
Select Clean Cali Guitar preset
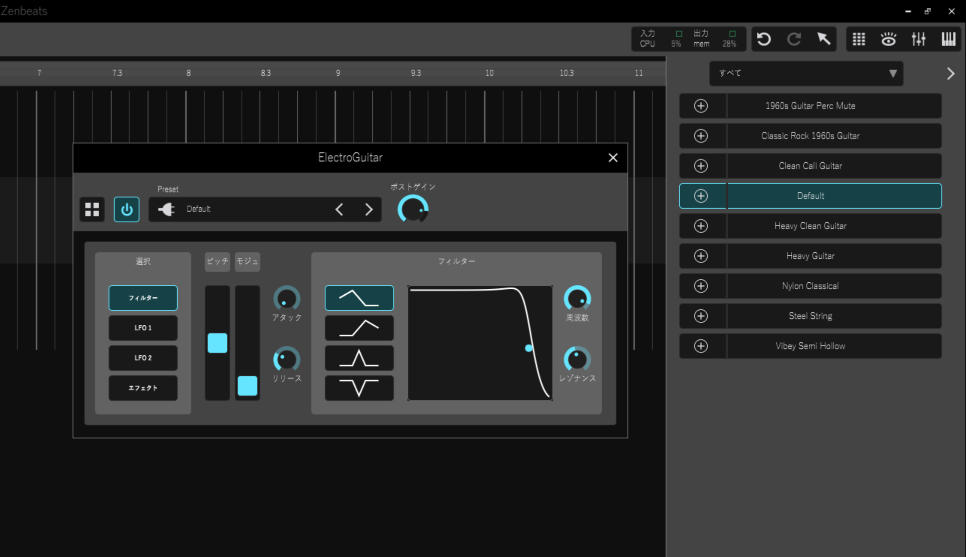[834, 166]
